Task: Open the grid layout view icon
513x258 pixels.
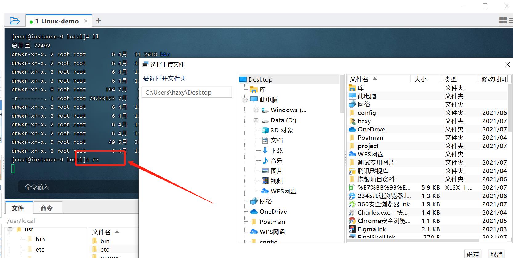Action: pos(503,20)
